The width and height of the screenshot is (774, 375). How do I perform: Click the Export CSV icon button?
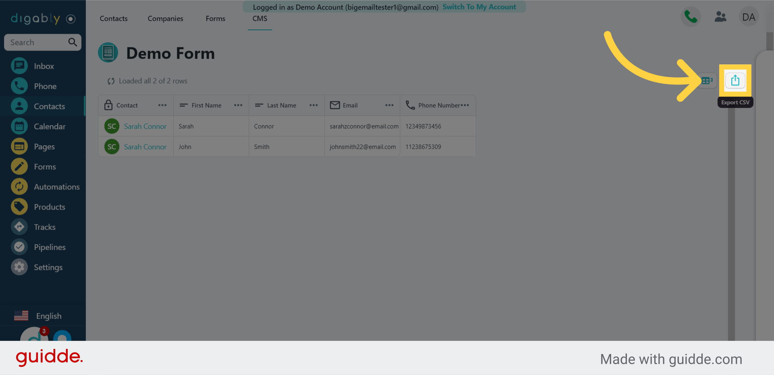[x=735, y=80]
